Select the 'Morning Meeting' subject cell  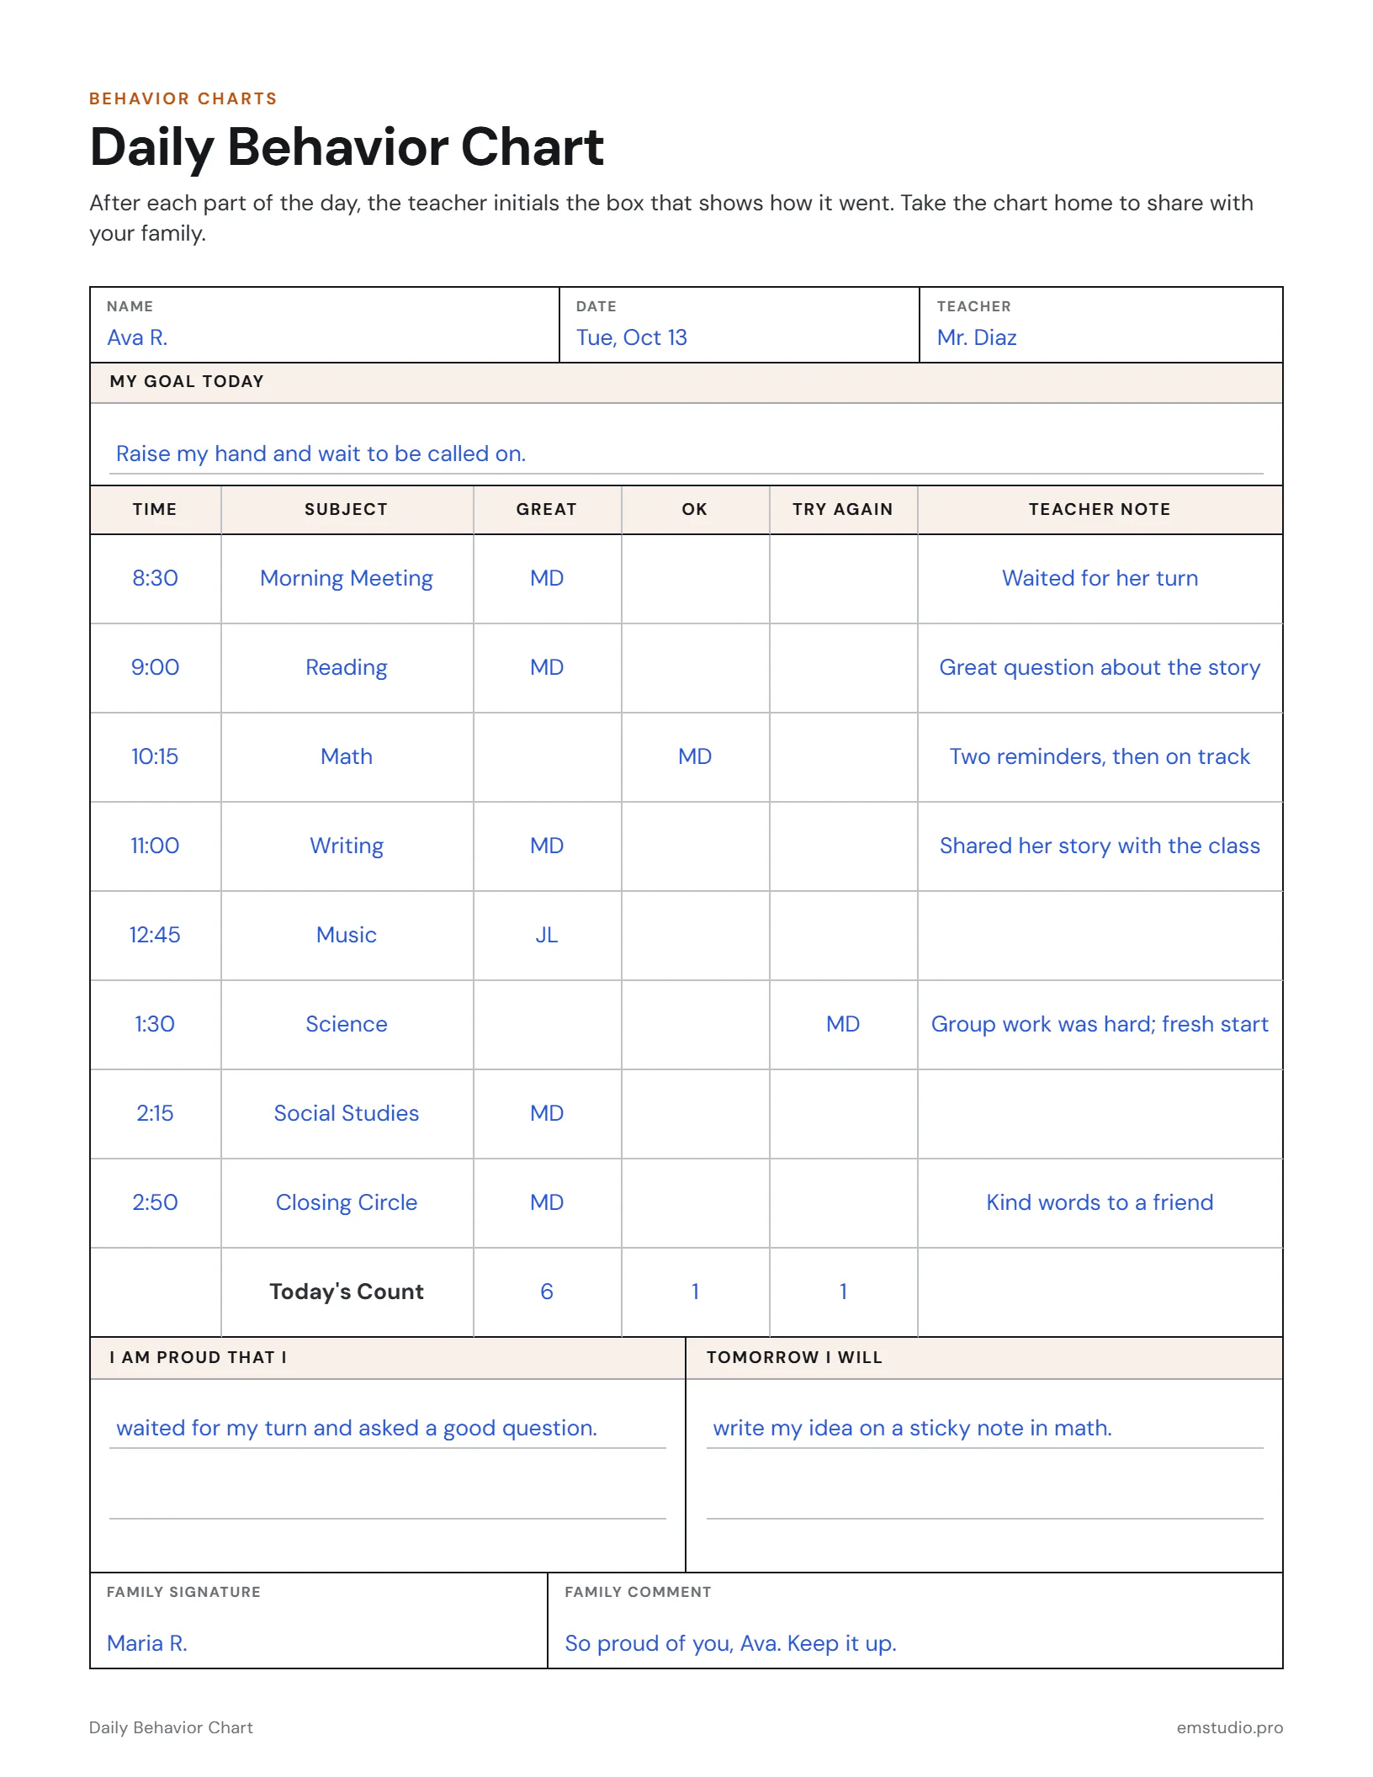(347, 579)
